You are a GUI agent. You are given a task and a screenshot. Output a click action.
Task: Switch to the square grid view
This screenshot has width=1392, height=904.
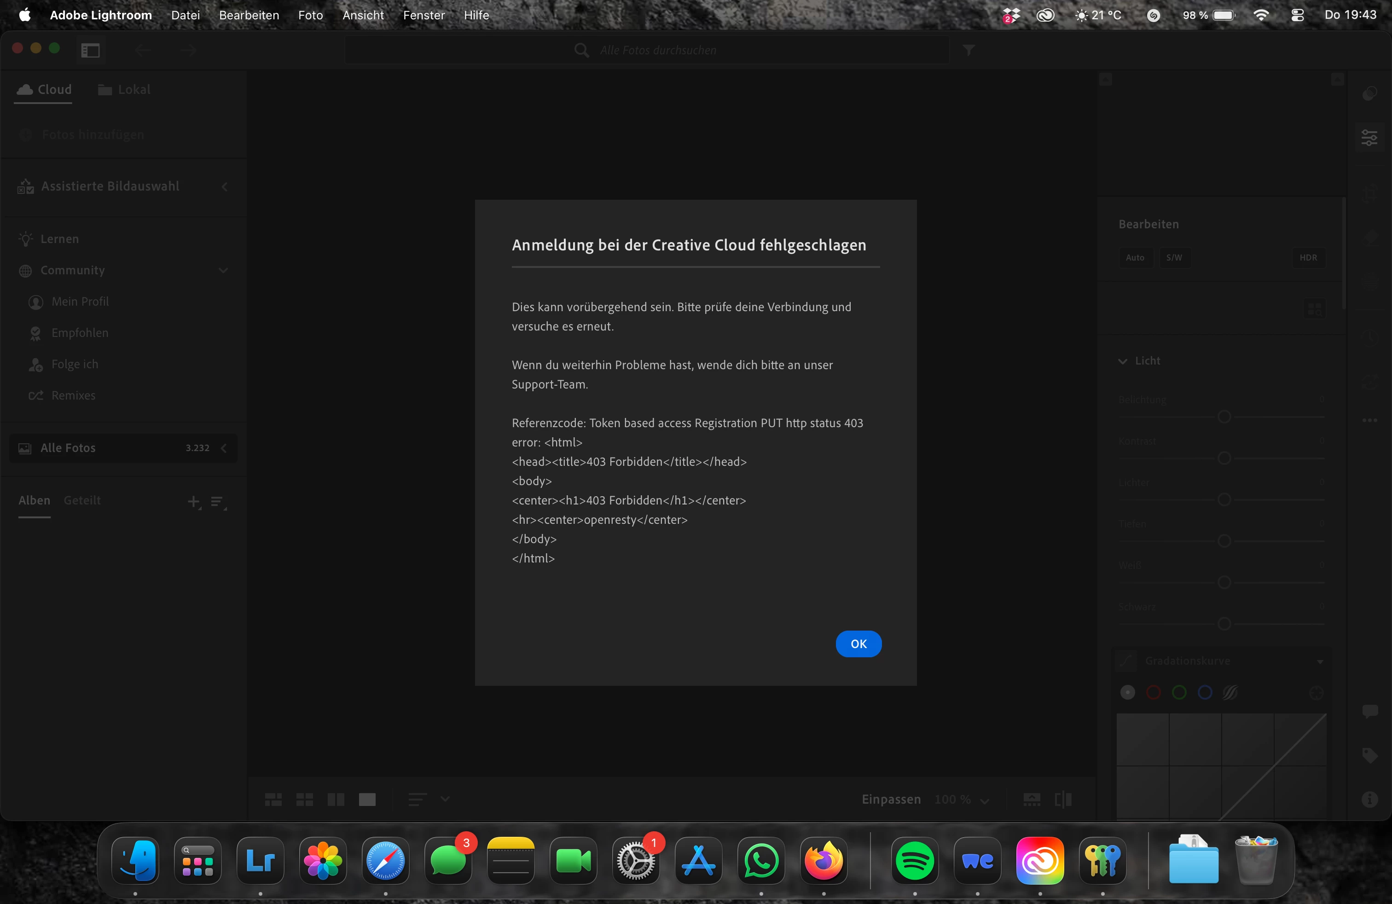304,800
